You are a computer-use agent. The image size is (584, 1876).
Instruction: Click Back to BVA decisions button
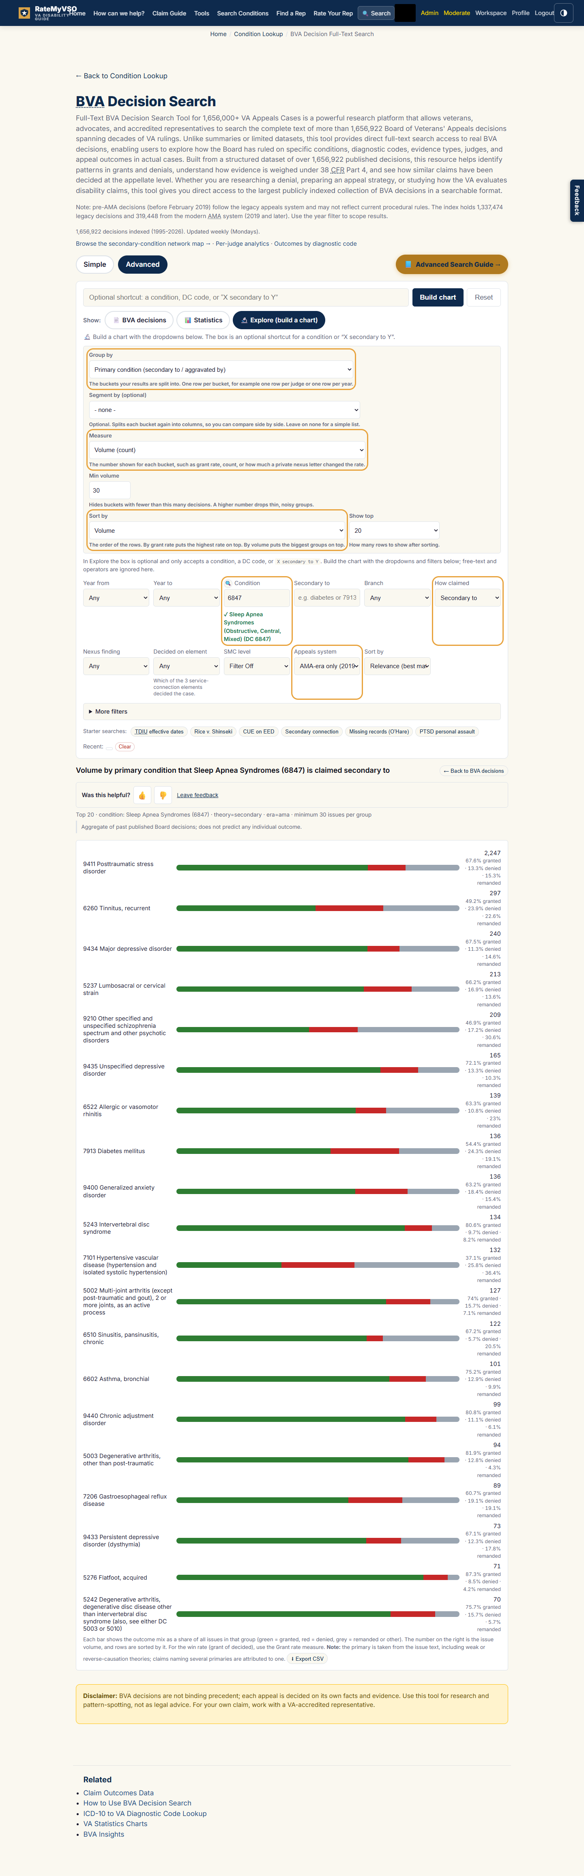(474, 770)
